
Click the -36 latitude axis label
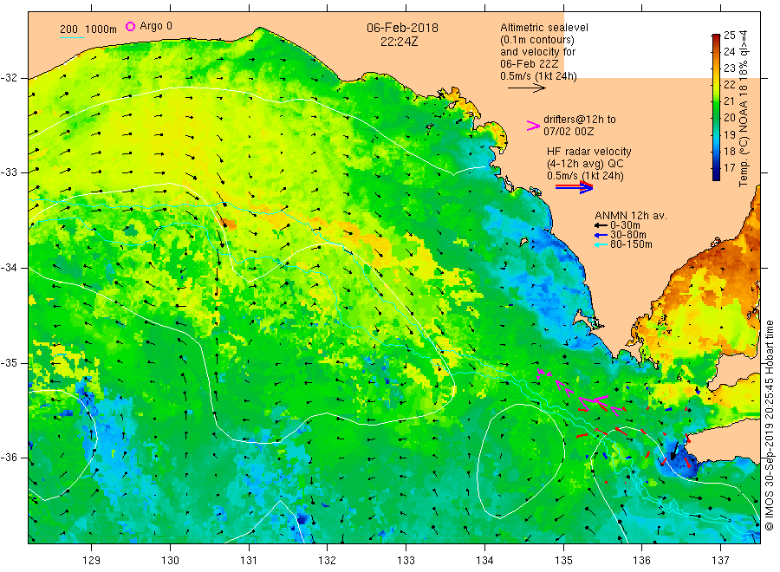[x=9, y=457]
